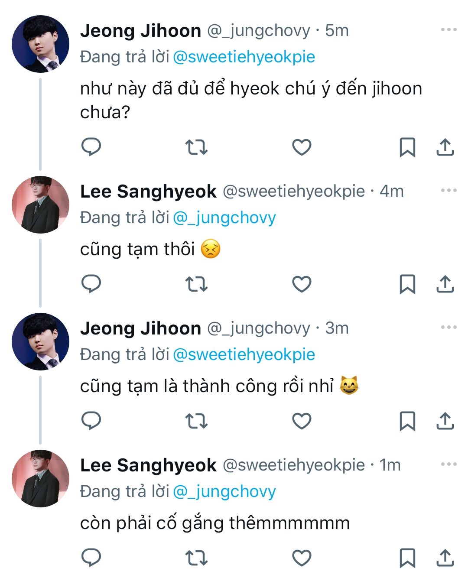Open @_jungchovy mention in the 4m reply
This screenshot has height=578, width=468.
224,218
